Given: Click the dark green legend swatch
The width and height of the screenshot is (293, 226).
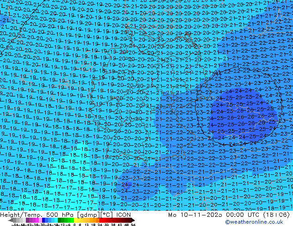Looking at the screenshot, I should (x=60, y=220).
